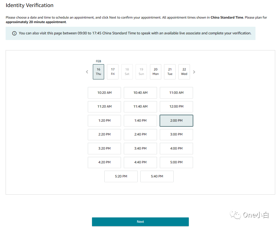Pick the 11:00 AM appointment
The width and height of the screenshot is (278, 227).
pos(176,93)
